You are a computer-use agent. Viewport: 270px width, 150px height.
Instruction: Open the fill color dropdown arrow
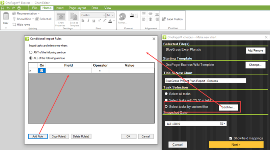coord(136,15)
